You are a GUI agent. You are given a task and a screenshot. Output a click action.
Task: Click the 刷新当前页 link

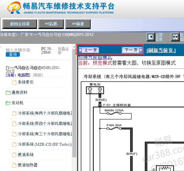(x=161, y=50)
